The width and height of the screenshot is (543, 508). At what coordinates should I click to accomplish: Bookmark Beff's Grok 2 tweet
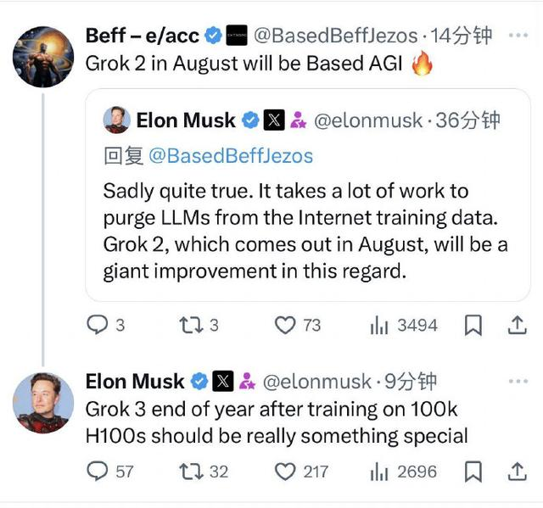(473, 325)
